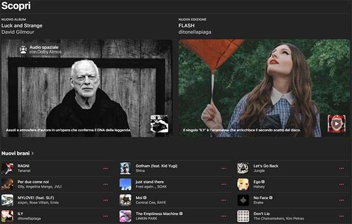Image resolution: width=352 pixels, height=224 pixels.
Task: Open more options for Don't Lie
Action: click(342, 216)
